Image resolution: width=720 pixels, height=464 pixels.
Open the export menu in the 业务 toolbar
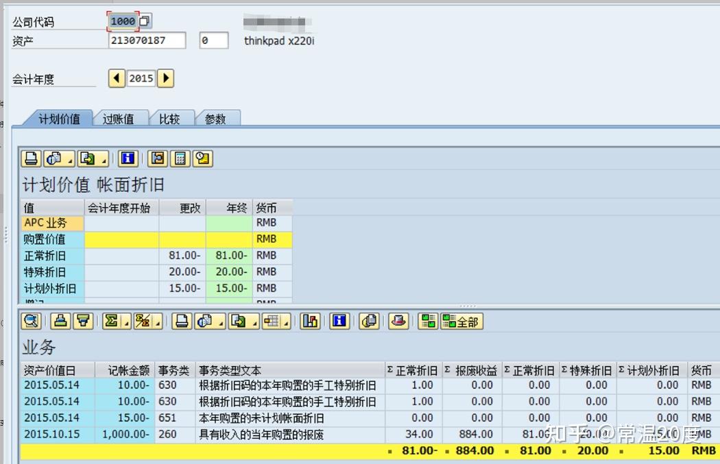(244, 321)
